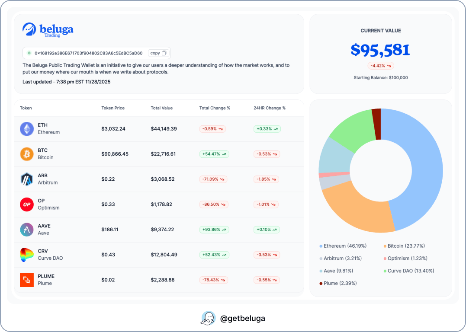The image size is (466, 332).
Task: Click the Beluga Trading logo
Action: click(x=48, y=30)
